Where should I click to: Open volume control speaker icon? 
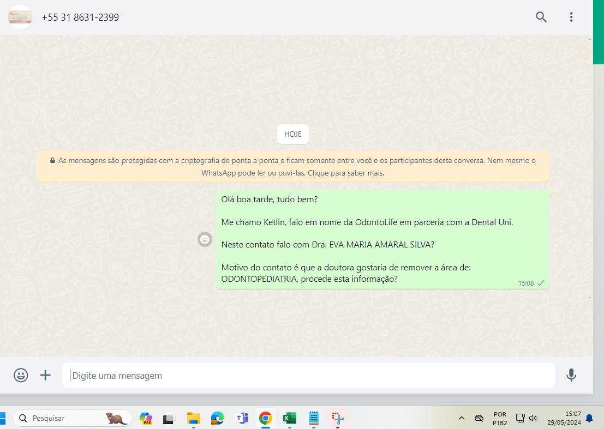pyautogui.click(x=533, y=418)
